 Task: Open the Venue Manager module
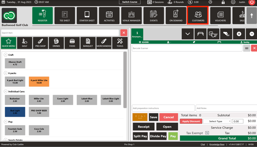click(132, 16)
